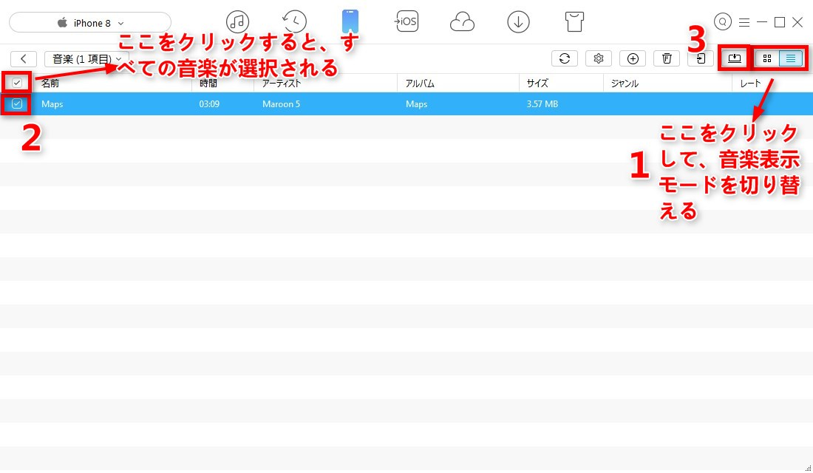Open the hamburger menu icon
The image size is (813, 473).
pyautogui.click(x=744, y=22)
